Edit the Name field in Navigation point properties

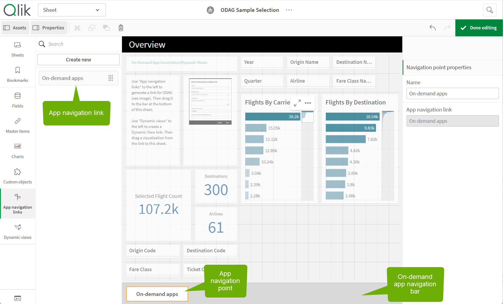tap(452, 93)
